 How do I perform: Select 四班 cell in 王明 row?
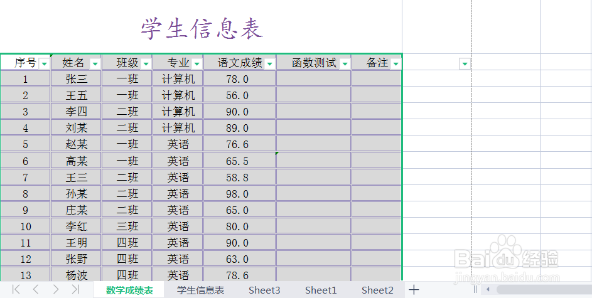(x=127, y=243)
